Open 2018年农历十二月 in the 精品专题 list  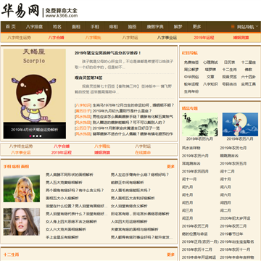tap(197, 249)
